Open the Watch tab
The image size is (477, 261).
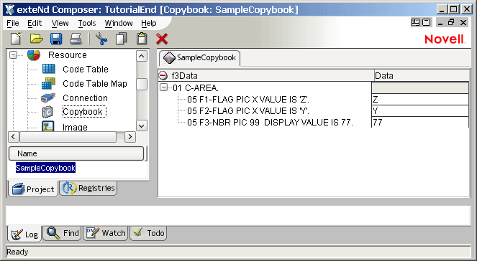pyautogui.click(x=106, y=233)
